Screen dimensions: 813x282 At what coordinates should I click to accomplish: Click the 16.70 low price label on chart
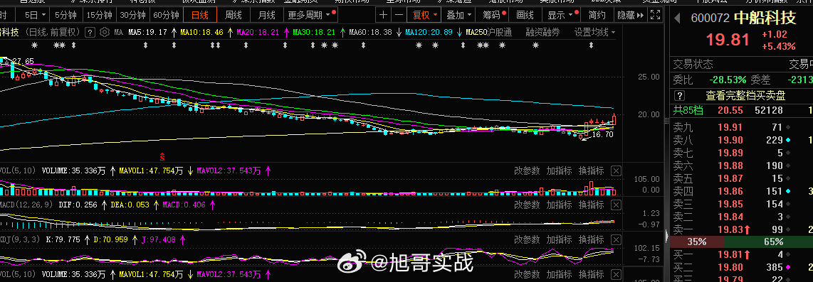pos(602,134)
